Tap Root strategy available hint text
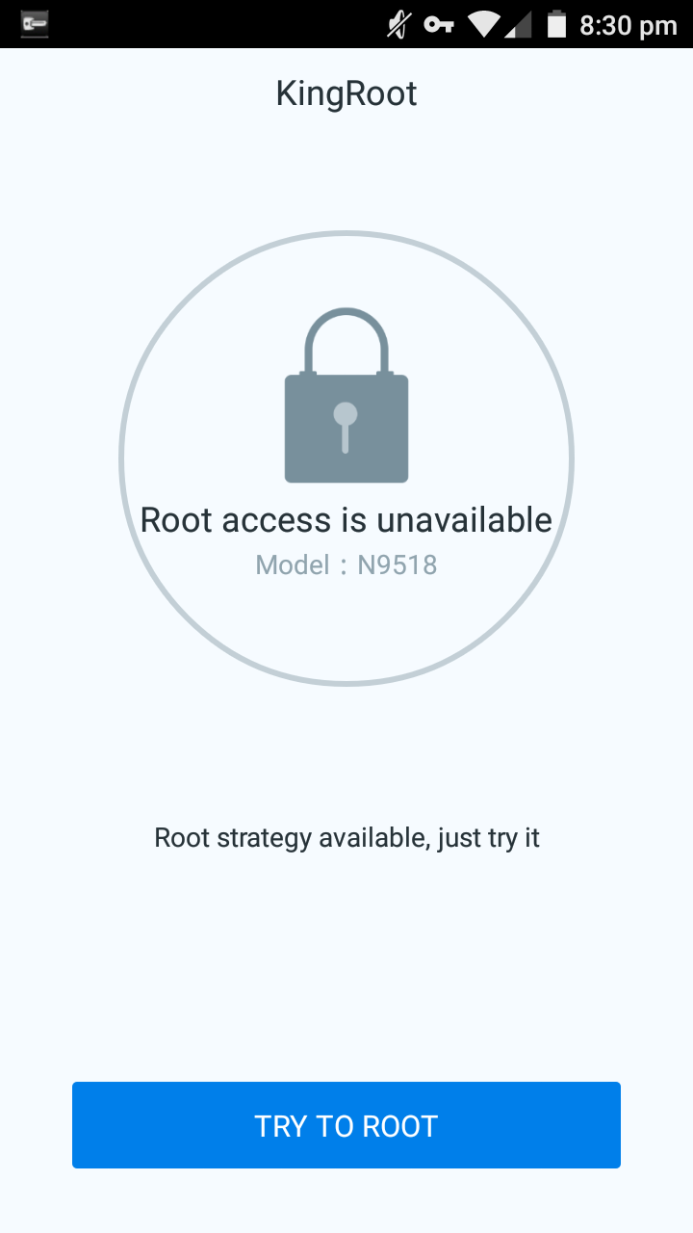 coord(346,837)
